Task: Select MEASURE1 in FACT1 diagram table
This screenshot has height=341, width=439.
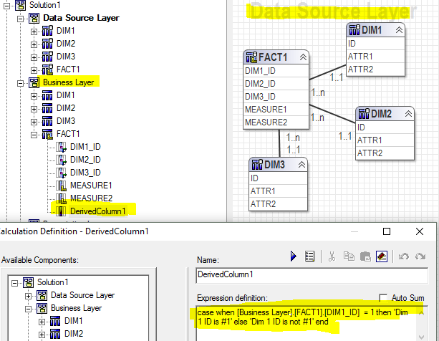Action: [276, 110]
